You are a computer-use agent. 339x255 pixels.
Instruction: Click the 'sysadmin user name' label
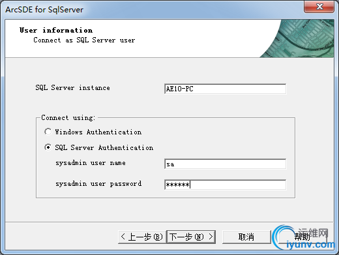91,163
